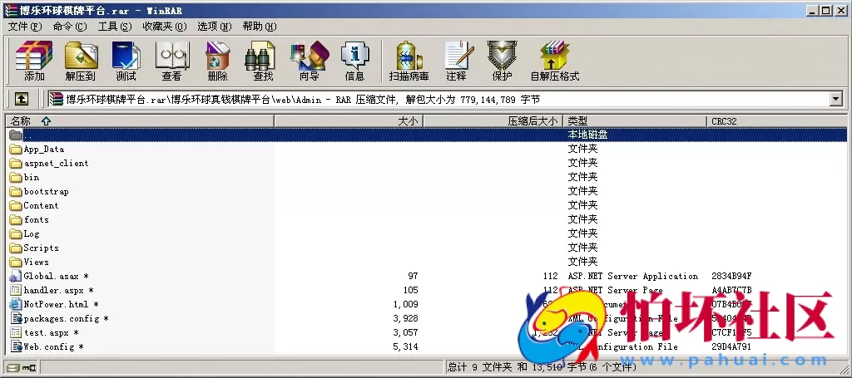Select the Content folder row
852x378 pixels.
[427, 205]
